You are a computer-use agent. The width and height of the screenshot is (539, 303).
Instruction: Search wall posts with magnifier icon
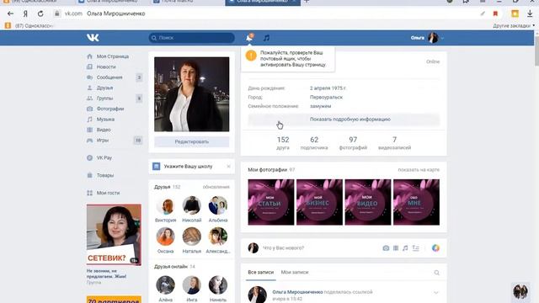(x=436, y=273)
